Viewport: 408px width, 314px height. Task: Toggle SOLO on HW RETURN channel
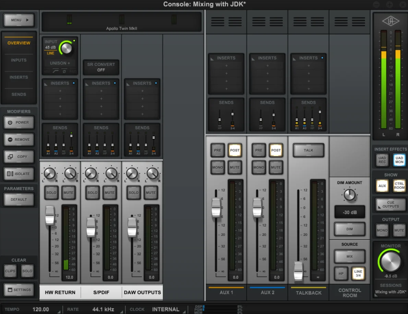tap(51, 192)
